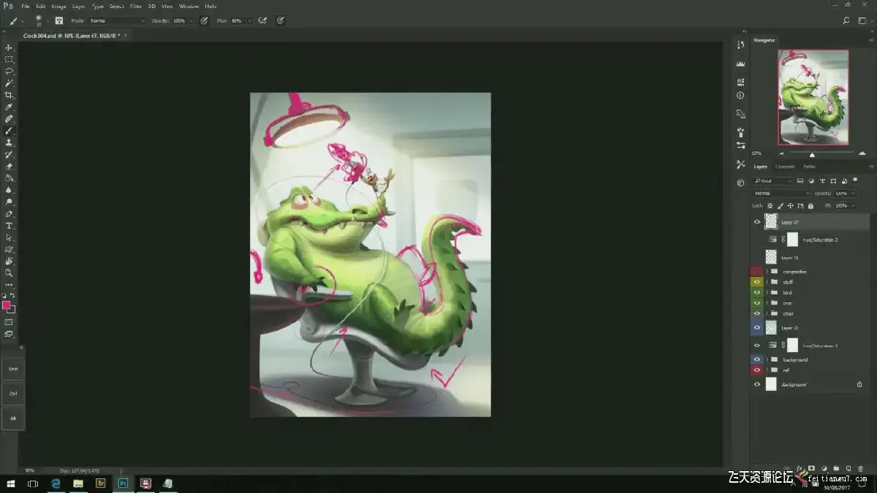Open the brush settings panel icon
Screen dimensions: 877x493
coord(59,20)
